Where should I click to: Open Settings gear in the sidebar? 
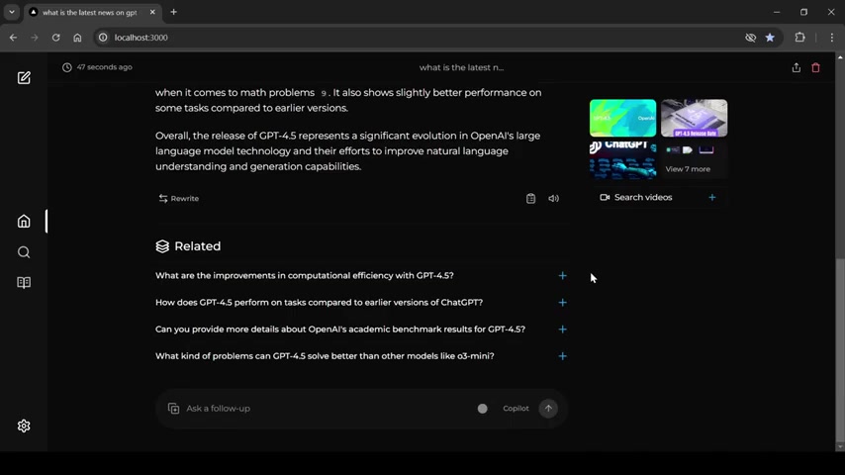point(24,426)
